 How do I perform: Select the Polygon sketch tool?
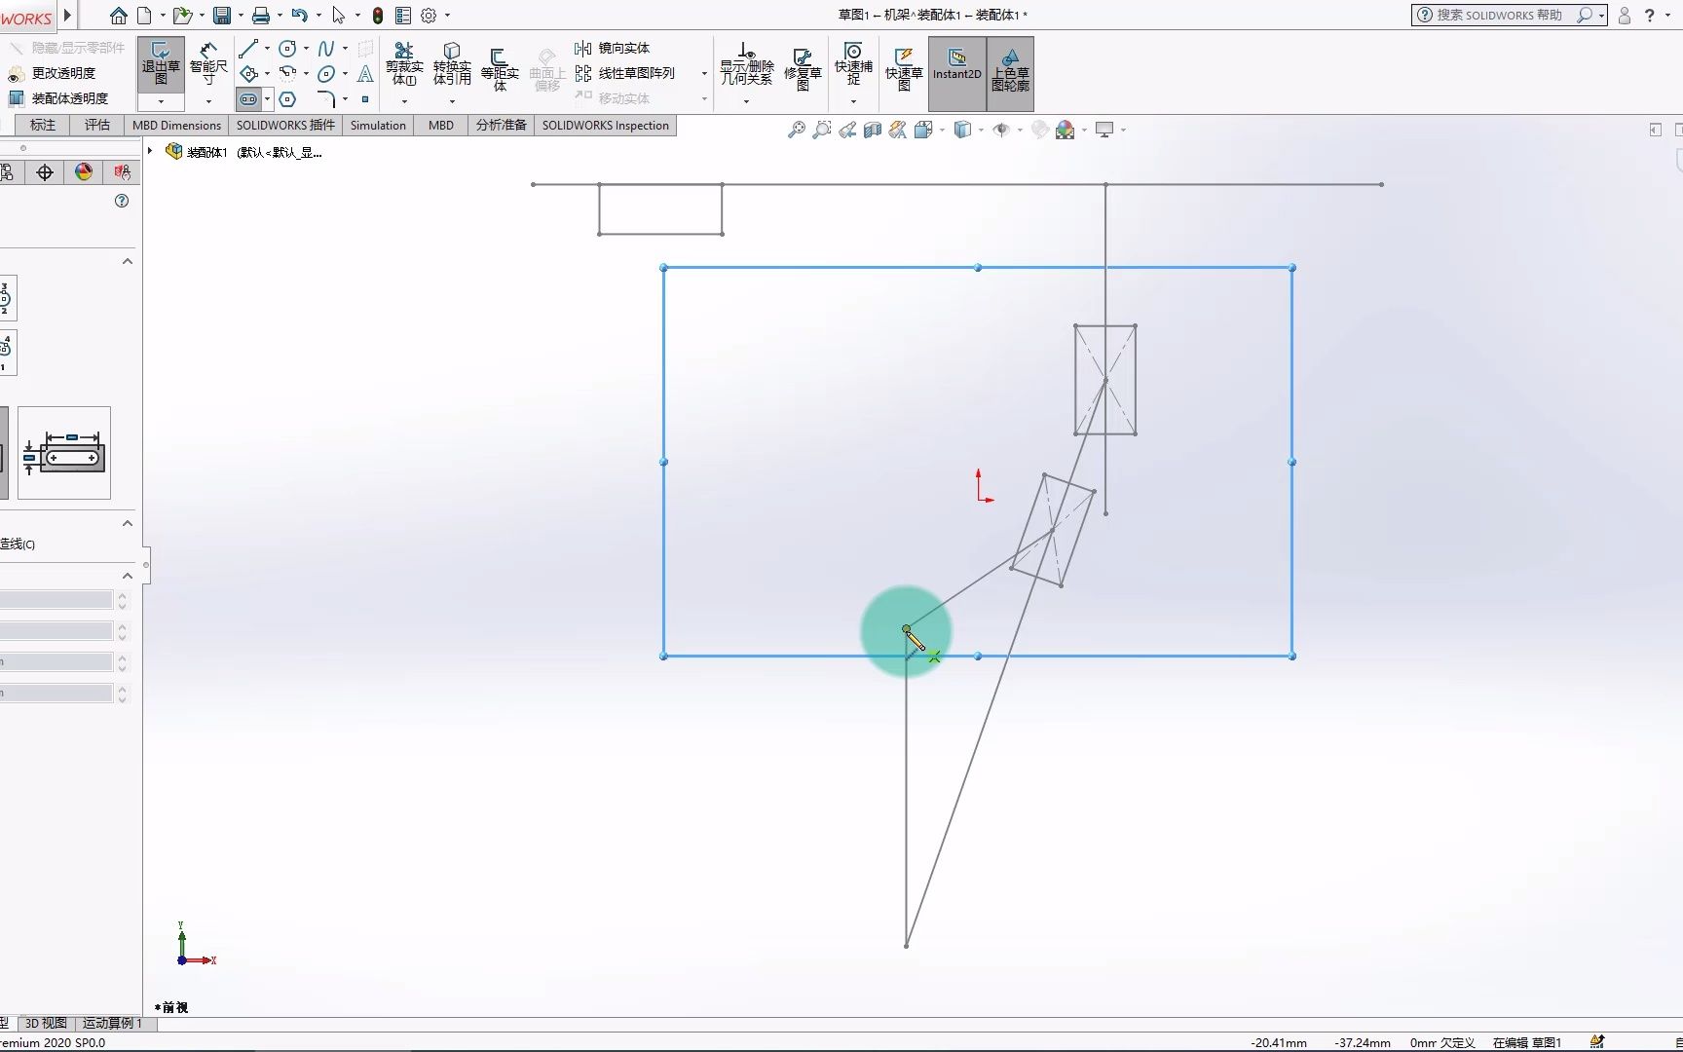(287, 98)
